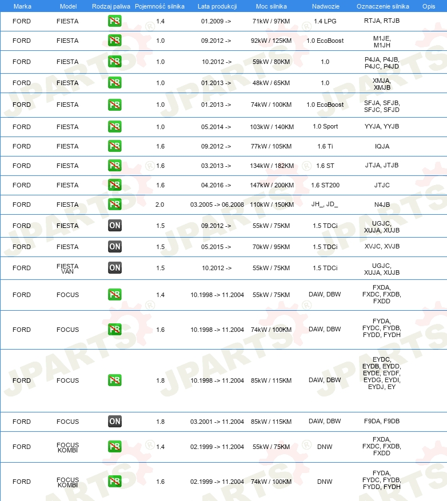Click petrol icon in Fiesta N4JB row

pos(115,204)
